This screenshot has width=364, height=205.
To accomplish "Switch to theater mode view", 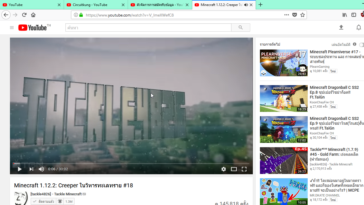I will [234, 169].
